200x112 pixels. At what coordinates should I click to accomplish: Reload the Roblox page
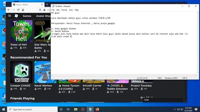pos(18,10)
